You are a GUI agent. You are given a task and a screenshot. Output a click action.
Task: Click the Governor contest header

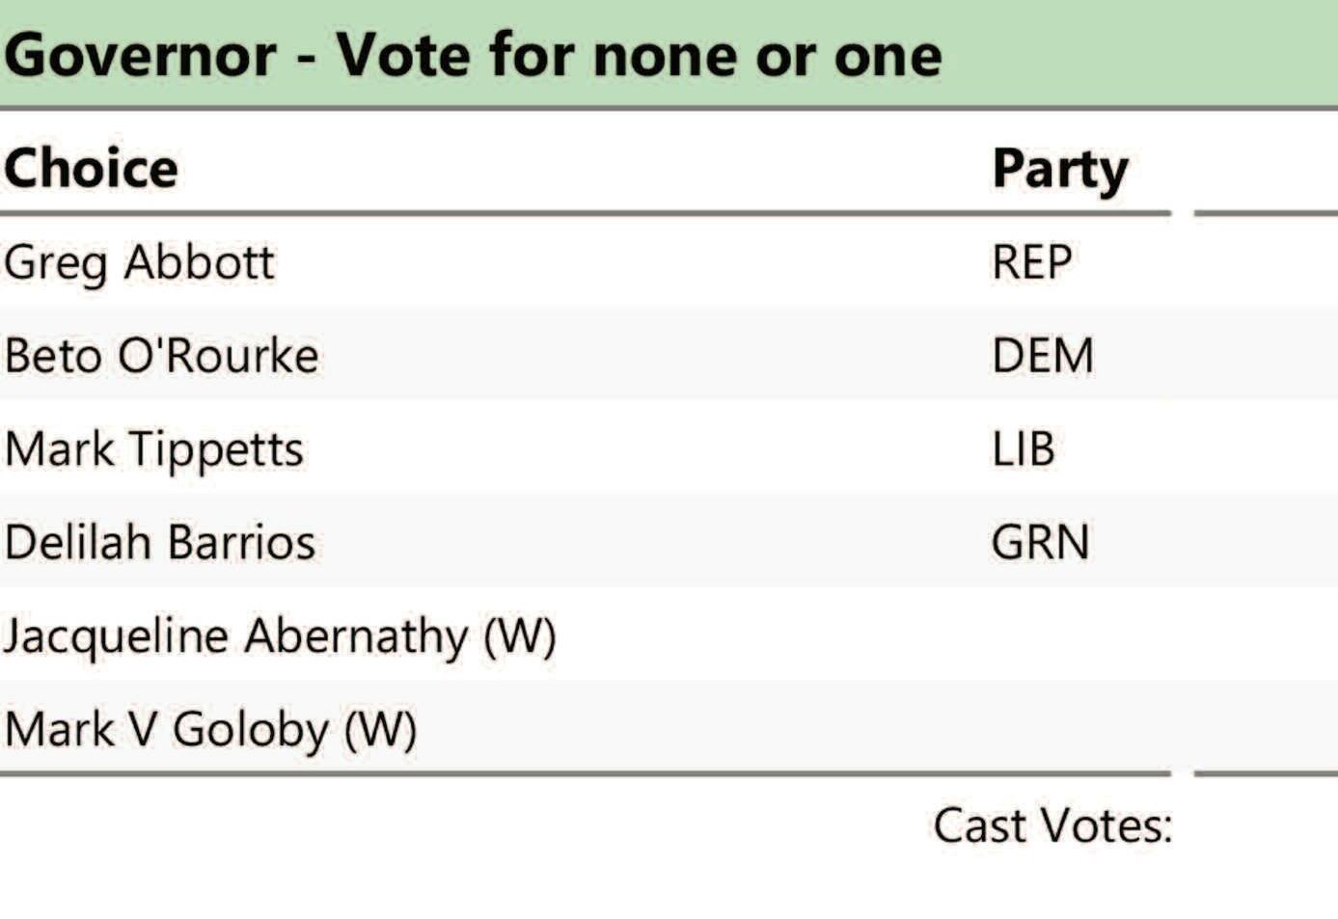473,55
